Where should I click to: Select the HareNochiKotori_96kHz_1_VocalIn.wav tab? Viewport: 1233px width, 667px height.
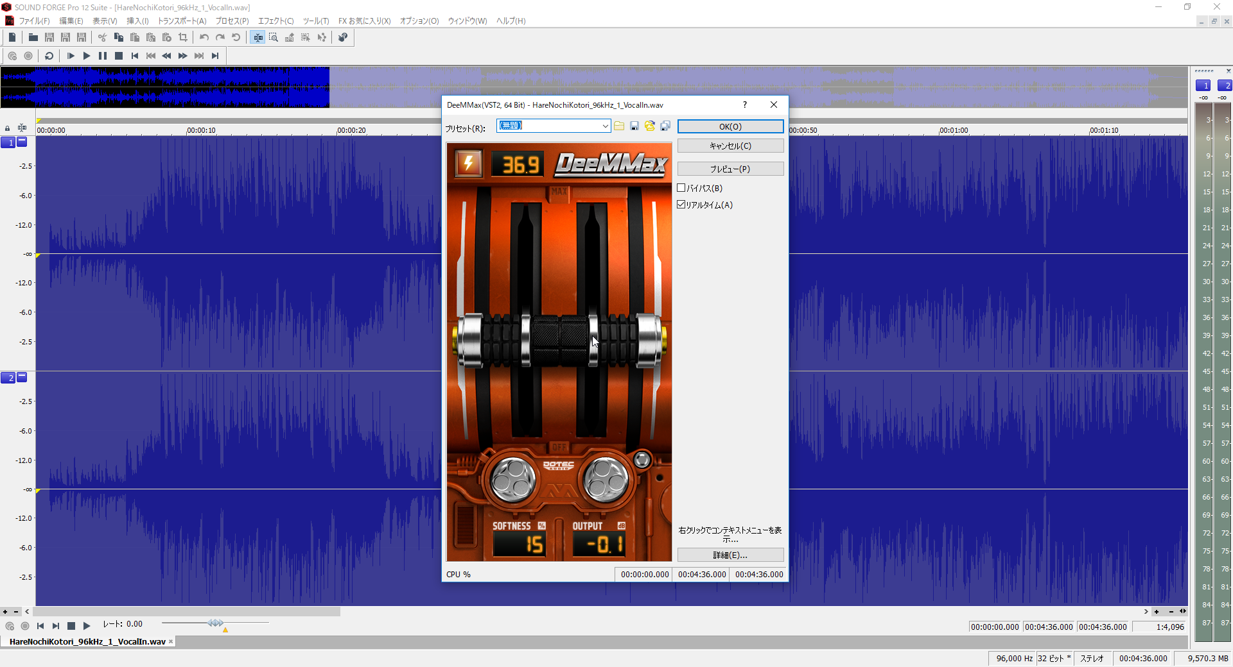[87, 641]
